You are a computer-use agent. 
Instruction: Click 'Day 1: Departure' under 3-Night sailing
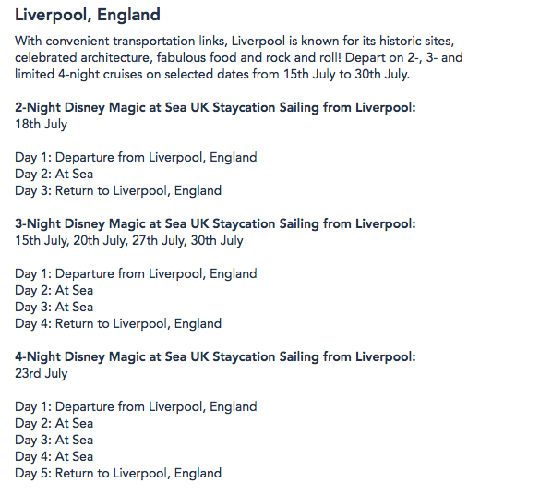click(136, 274)
